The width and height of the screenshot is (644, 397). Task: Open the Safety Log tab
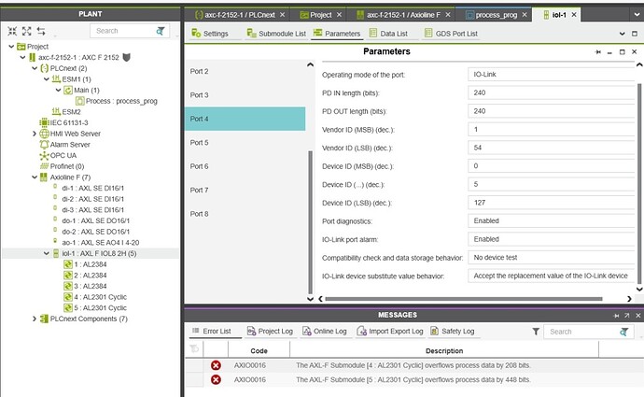tap(452, 332)
